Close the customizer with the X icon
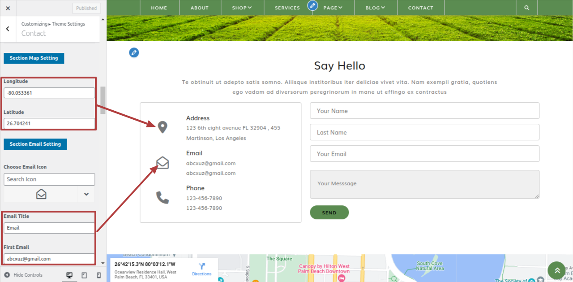 (8, 8)
